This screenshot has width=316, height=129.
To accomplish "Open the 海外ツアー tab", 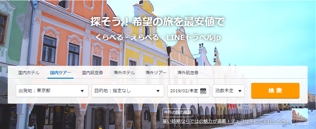I will 156,73.
